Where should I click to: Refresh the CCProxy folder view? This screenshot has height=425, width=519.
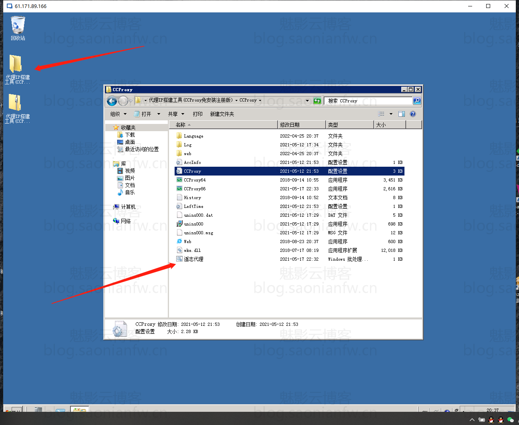click(x=317, y=101)
